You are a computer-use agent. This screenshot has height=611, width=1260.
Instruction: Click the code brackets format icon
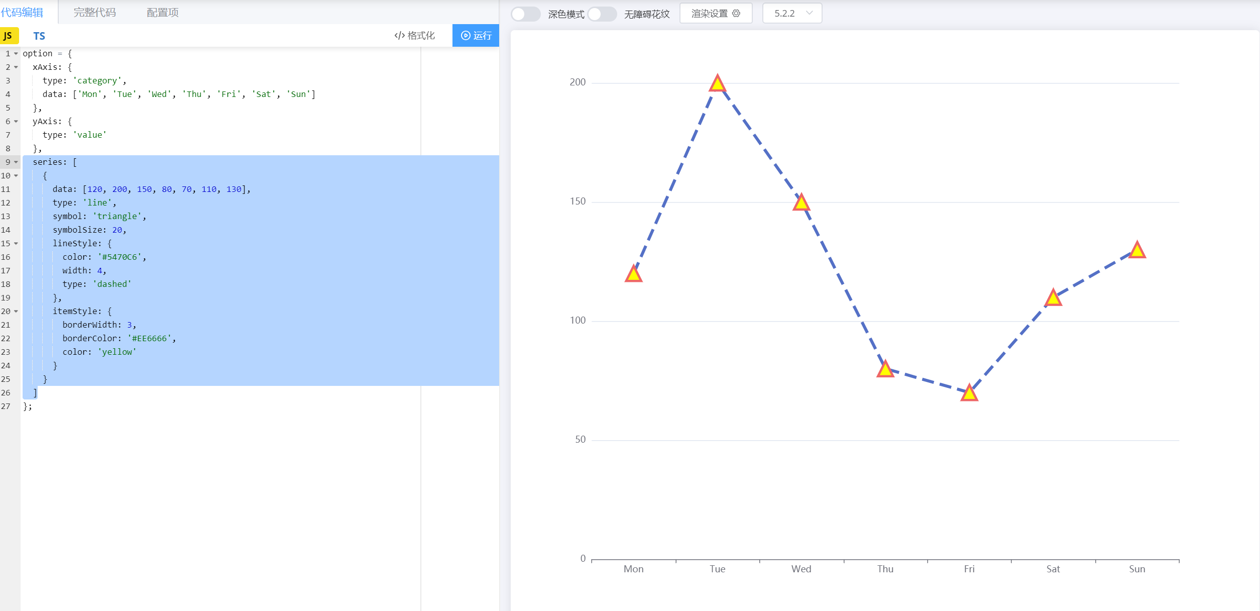click(399, 36)
